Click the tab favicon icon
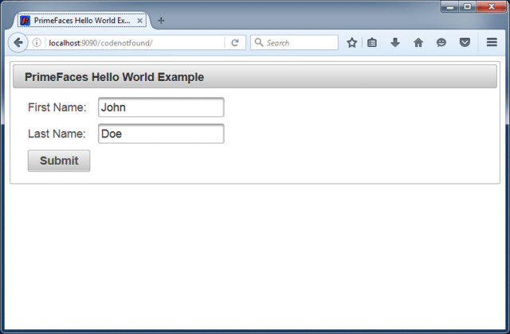Screen dimensions: 510x334 [x=25, y=21]
